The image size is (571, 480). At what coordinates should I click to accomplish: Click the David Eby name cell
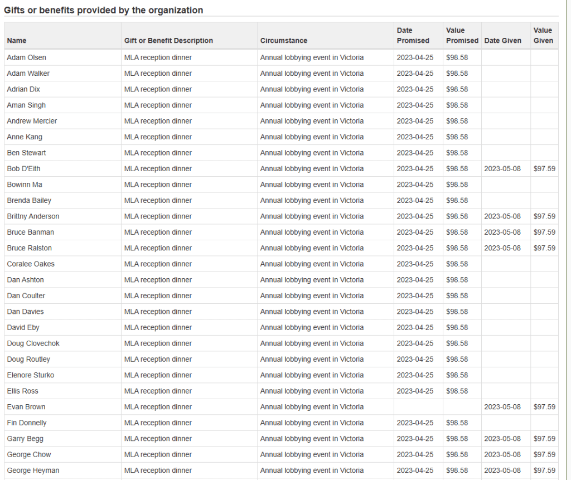pyautogui.click(x=23, y=328)
